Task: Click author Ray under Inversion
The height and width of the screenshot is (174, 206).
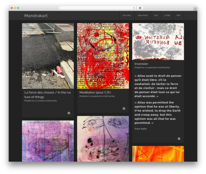Action: tap(168, 67)
